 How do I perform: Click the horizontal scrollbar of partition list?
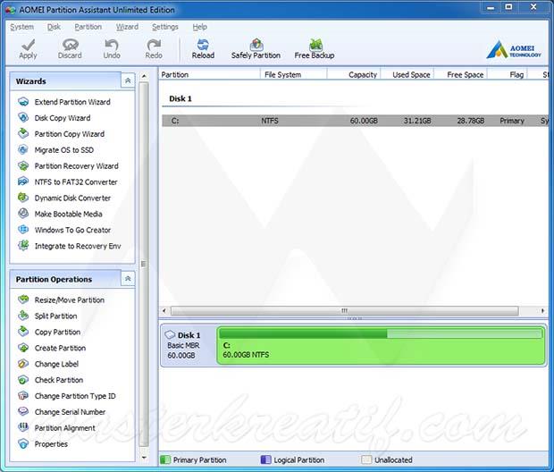tap(345, 311)
